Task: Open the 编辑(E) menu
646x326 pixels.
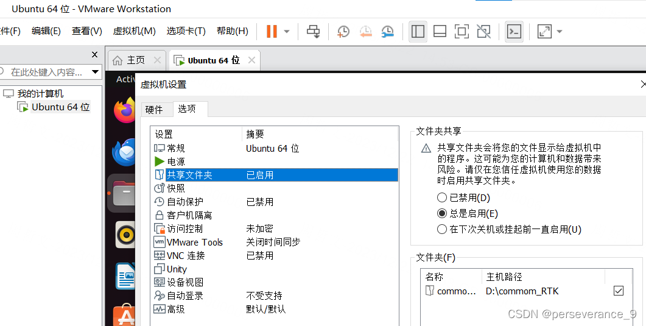Action: (x=46, y=31)
